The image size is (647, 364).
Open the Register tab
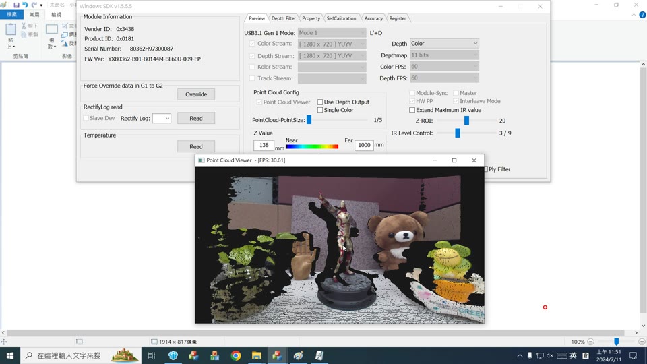pyautogui.click(x=398, y=18)
